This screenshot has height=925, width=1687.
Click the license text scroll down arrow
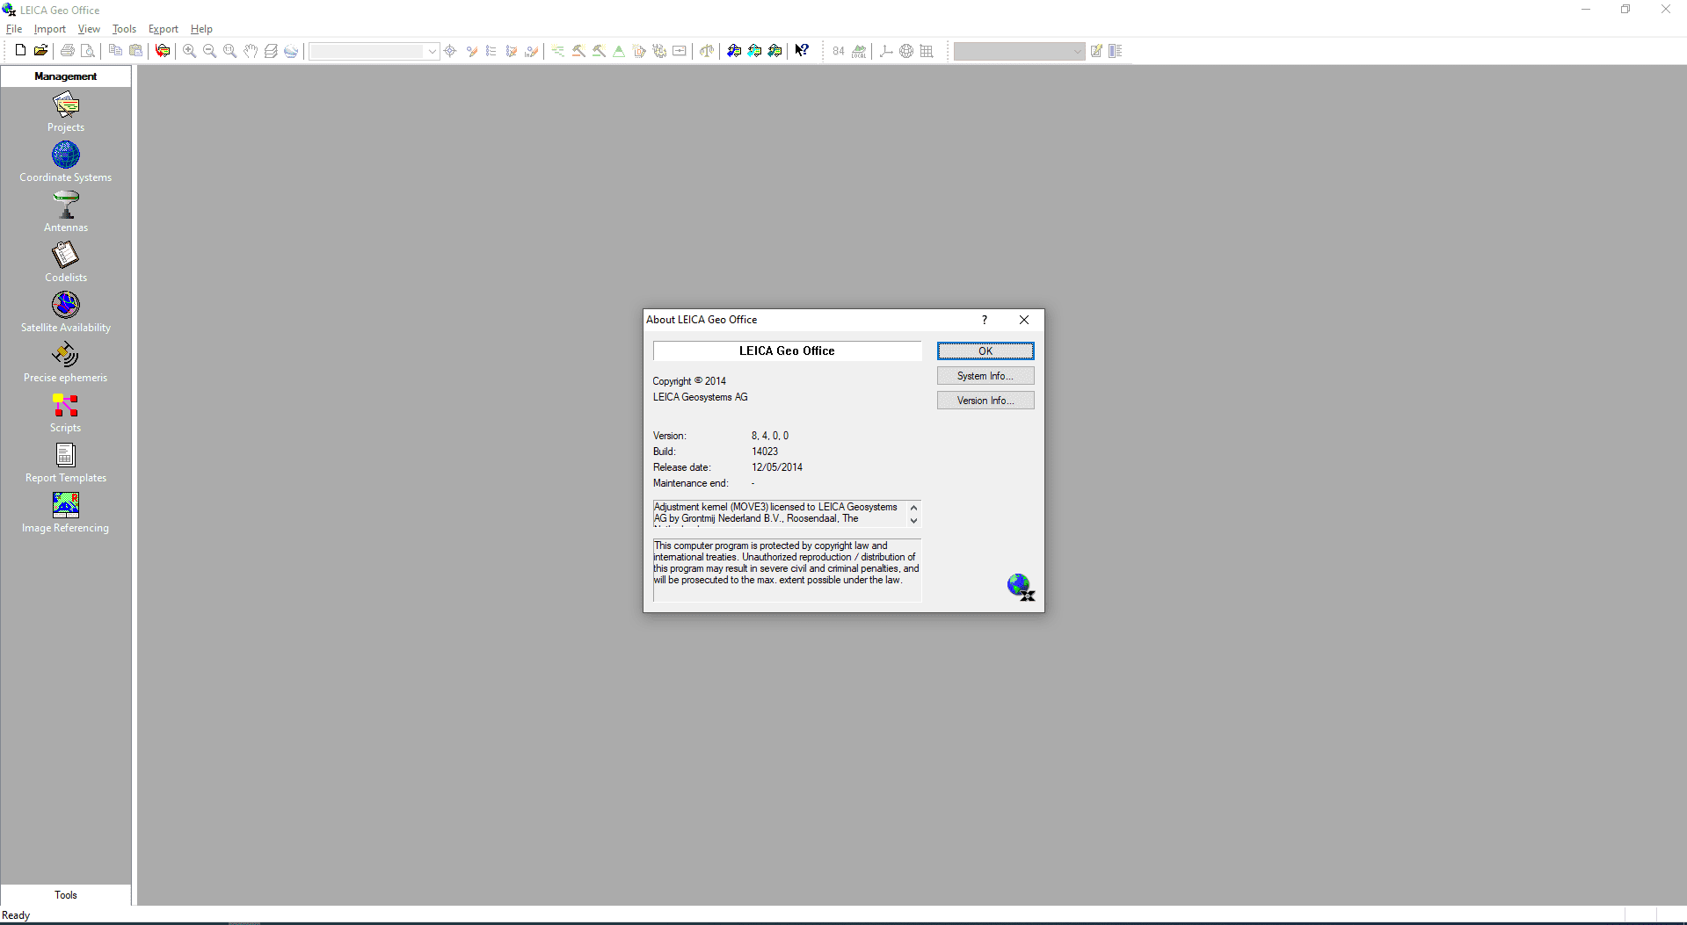(x=913, y=521)
